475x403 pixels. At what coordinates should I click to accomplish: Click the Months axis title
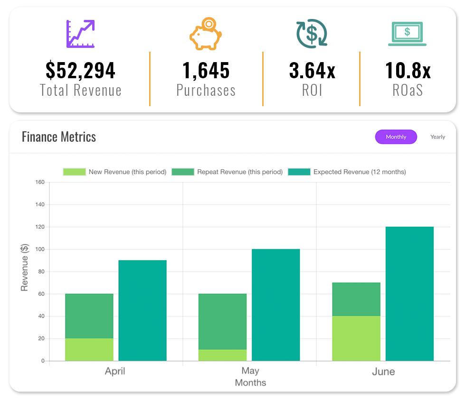250,383
